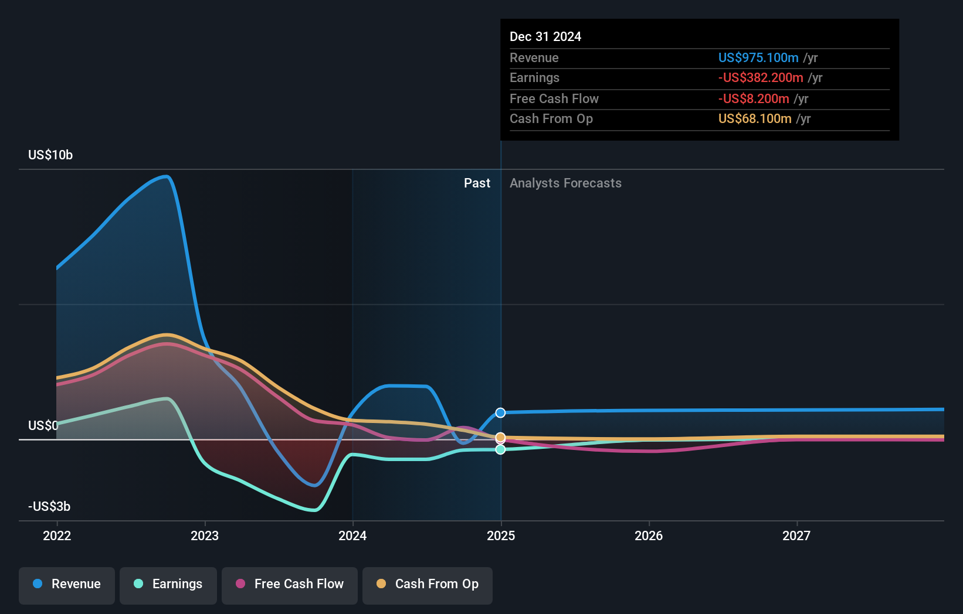Click the 2026 x-axis label
Image resolution: width=963 pixels, height=614 pixels.
[649, 535]
